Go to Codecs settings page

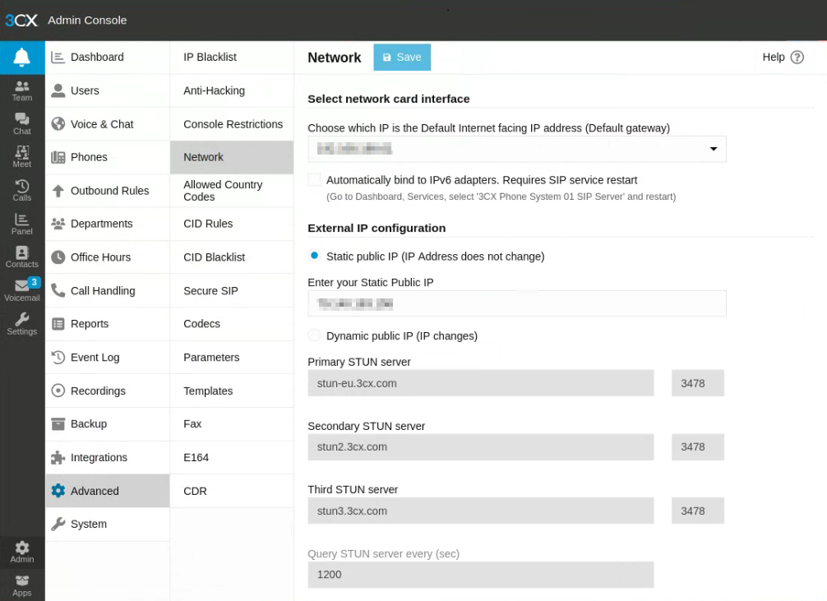(x=201, y=324)
